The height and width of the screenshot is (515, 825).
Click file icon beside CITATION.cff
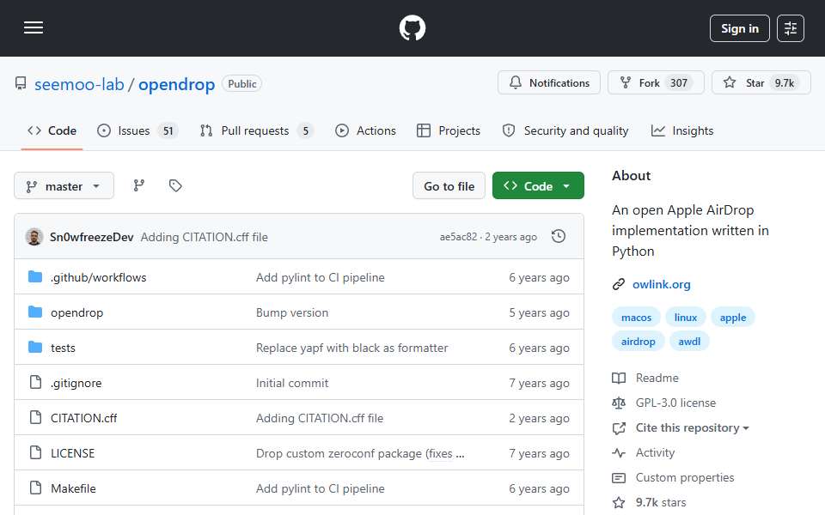point(35,417)
